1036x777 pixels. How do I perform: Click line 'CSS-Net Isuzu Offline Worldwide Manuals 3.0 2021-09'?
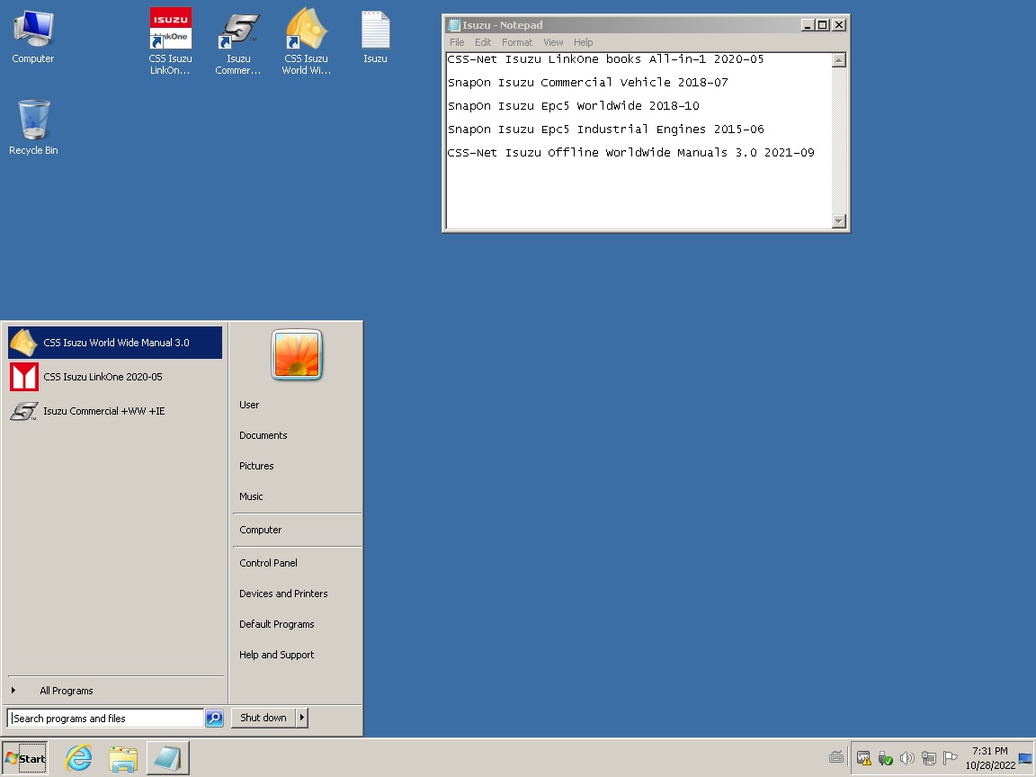coord(631,153)
